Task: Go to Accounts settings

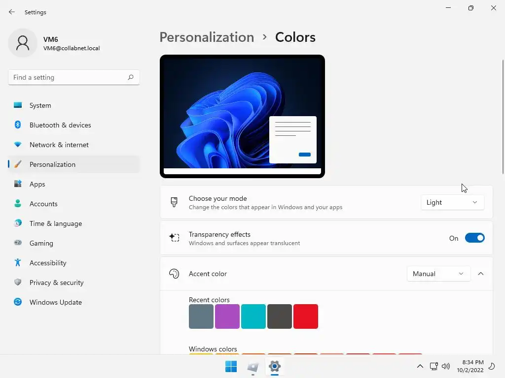Action: (74, 204)
